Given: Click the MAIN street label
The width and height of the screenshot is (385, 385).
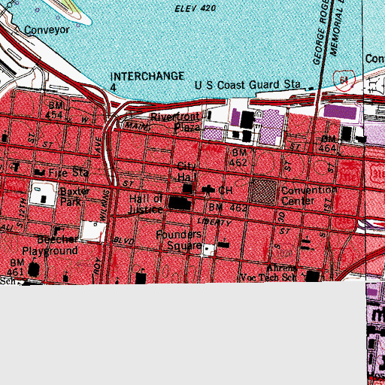Looking at the screenshot, I should [x=135, y=126].
